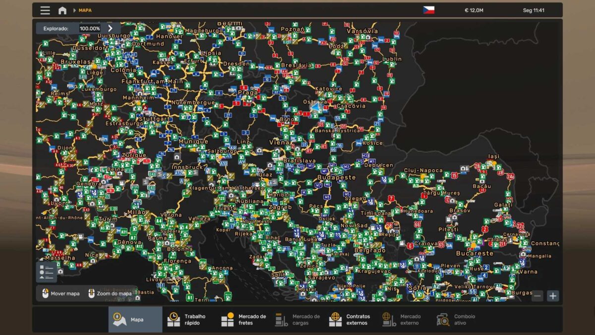Click the blue player position arrow near Ostrava

(x=315, y=106)
